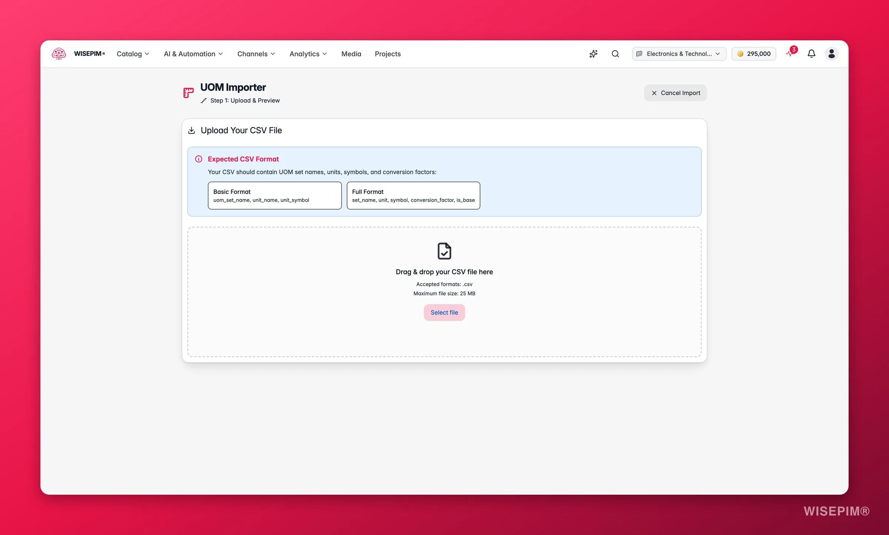Open the notifications bell icon
Screen dimensions: 889x535
coord(811,54)
